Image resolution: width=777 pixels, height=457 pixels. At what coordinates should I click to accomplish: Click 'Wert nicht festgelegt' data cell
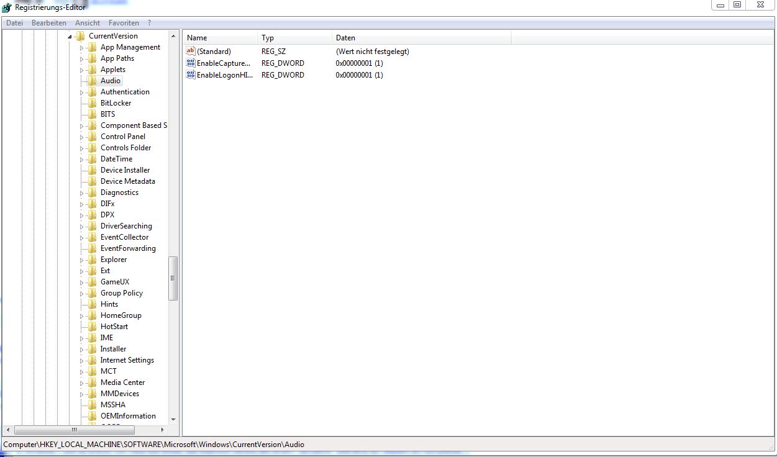tap(373, 52)
